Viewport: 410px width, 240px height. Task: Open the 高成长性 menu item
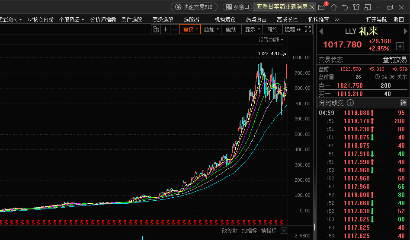click(x=287, y=19)
